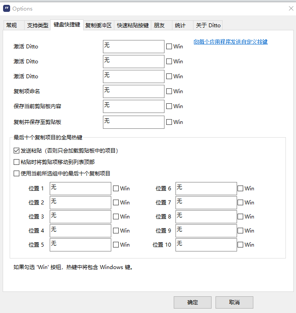Check Win box for 位置 9
Screen dimensions: 296x313
pyautogui.click(x=240, y=230)
